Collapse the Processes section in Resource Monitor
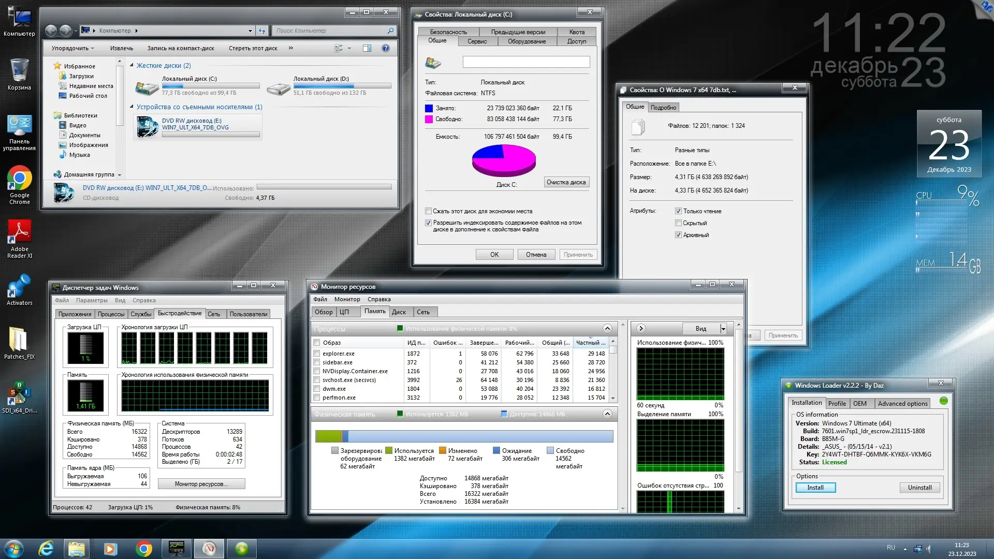This screenshot has height=559, width=994. [x=607, y=329]
